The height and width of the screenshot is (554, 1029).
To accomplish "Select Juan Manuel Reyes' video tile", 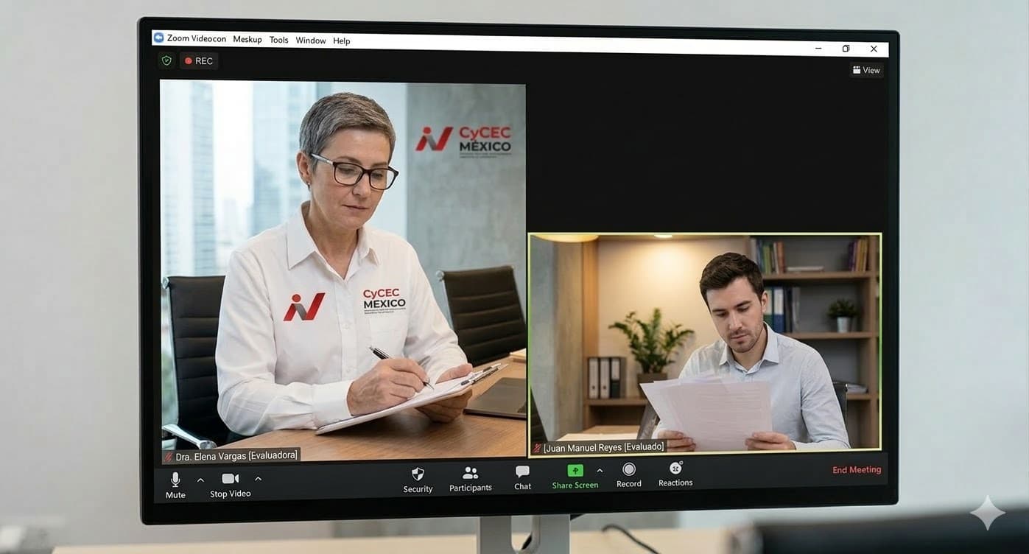I will click(x=704, y=341).
